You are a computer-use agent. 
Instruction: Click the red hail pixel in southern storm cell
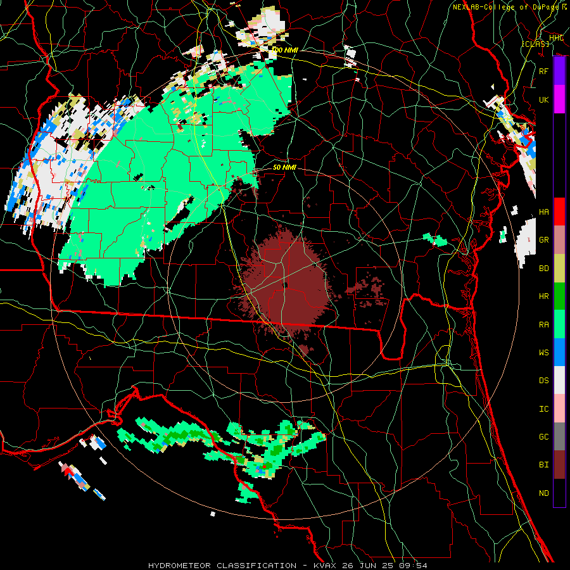[265, 465]
